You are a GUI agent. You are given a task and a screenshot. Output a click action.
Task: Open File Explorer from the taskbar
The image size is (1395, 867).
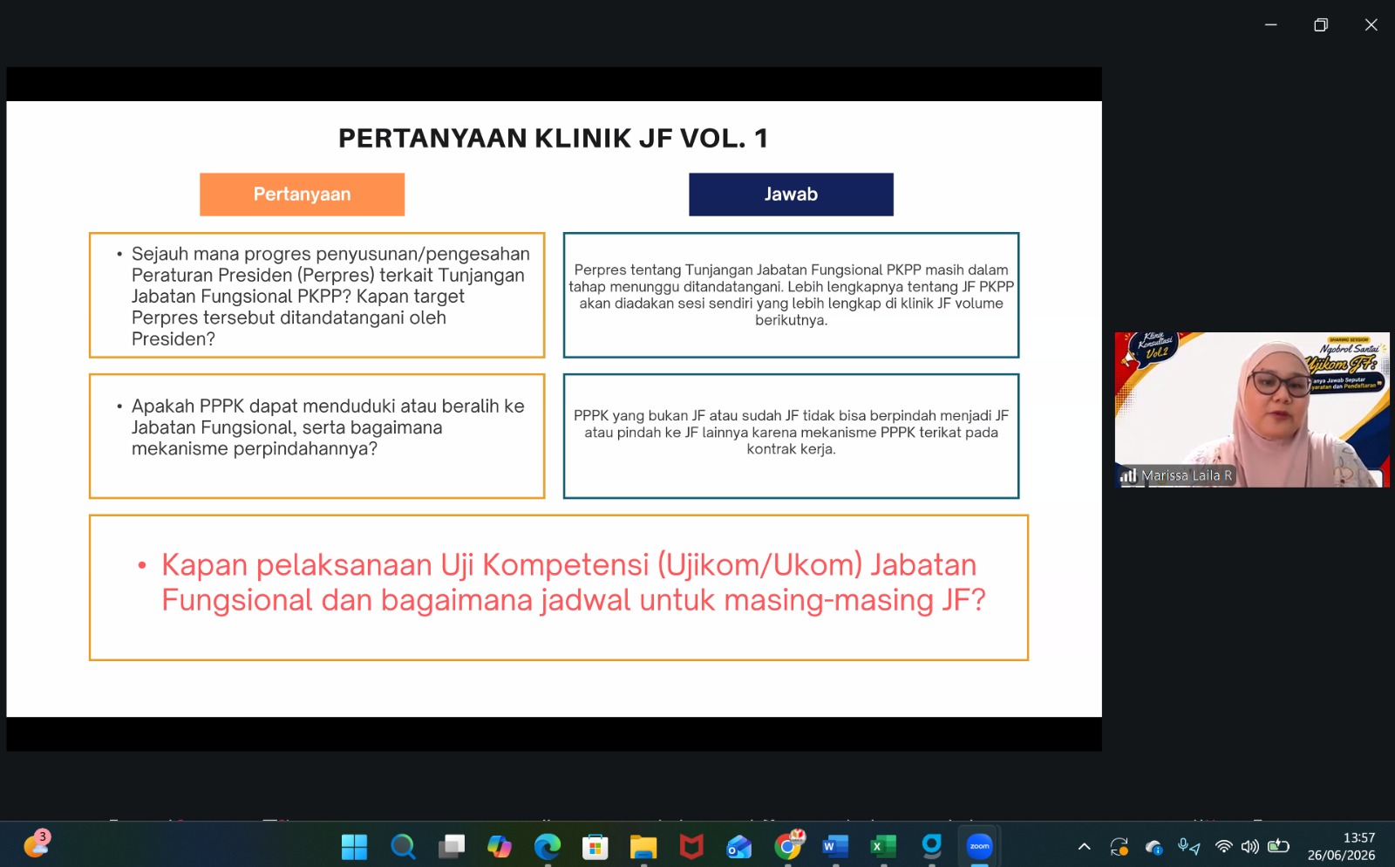(x=643, y=846)
